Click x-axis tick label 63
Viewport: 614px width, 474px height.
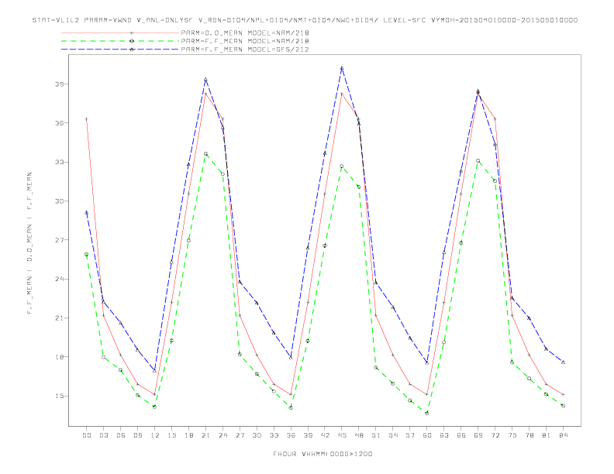click(x=444, y=435)
